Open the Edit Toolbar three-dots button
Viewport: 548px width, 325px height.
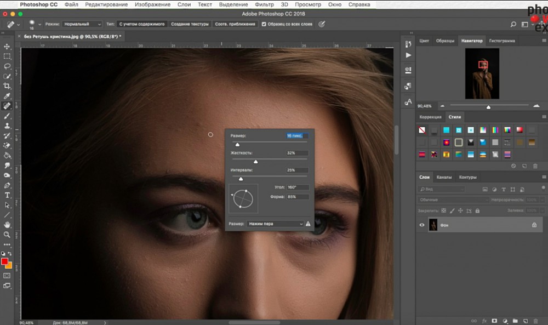coord(7,244)
